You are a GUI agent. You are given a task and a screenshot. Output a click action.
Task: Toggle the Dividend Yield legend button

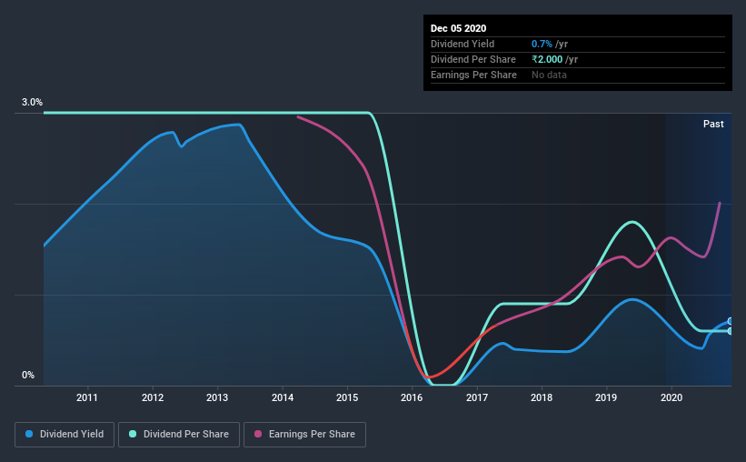click(65, 435)
